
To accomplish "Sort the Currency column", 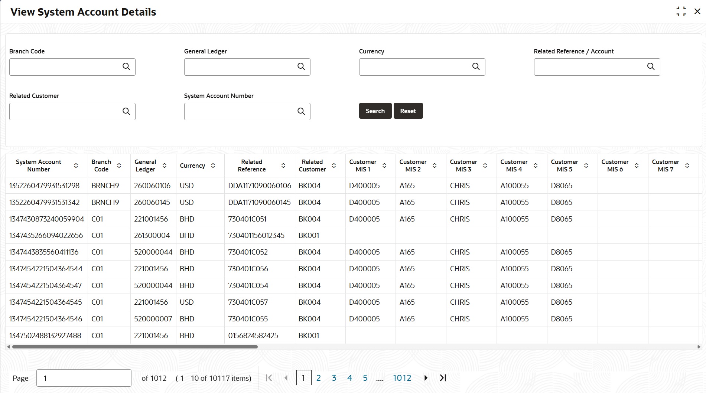I will click(213, 166).
